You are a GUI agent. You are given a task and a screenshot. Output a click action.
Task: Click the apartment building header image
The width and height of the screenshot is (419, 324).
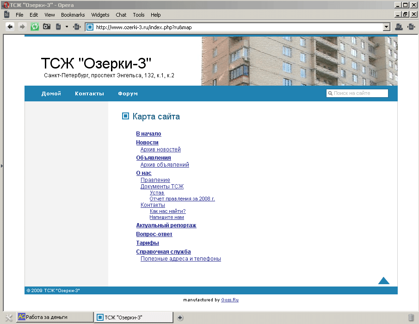click(299, 61)
